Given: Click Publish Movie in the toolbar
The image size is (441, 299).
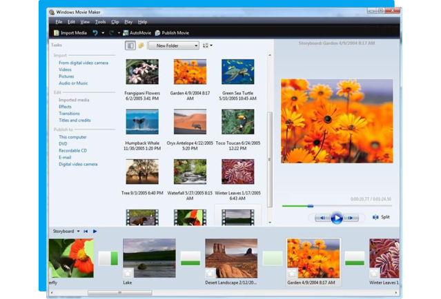Looking at the screenshot, I should click(x=172, y=33).
